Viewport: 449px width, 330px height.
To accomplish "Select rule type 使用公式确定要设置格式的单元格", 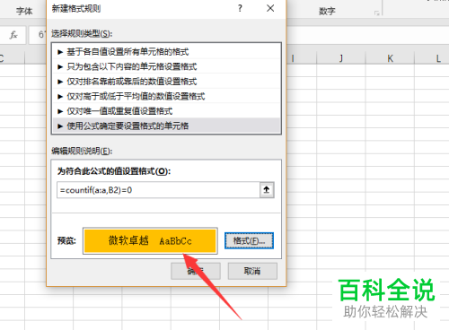I will [166, 126].
